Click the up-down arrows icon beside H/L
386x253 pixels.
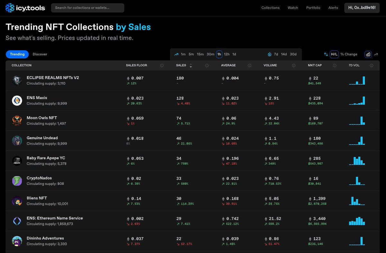pyautogui.click(x=326, y=54)
